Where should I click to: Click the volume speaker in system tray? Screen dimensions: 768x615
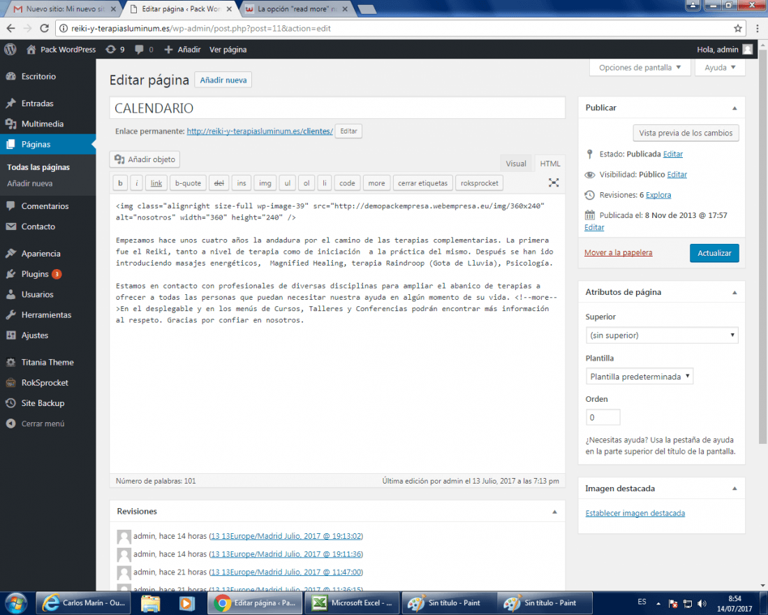[x=702, y=603]
